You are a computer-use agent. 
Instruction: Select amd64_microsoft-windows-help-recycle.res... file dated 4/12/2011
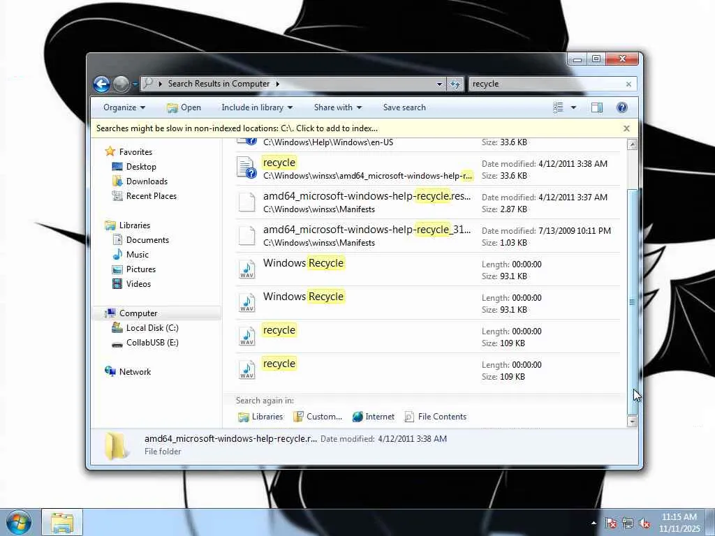coord(428,202)
